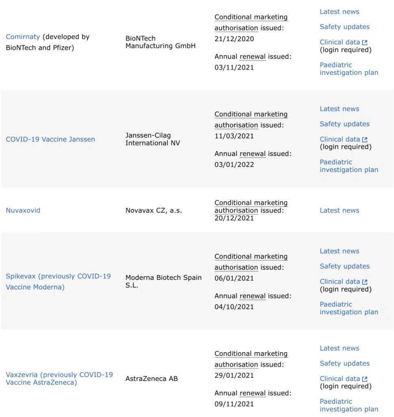Open the Comirnaty vaccine link
Viewport: 394px width, 417px height.
pos(23,37)
